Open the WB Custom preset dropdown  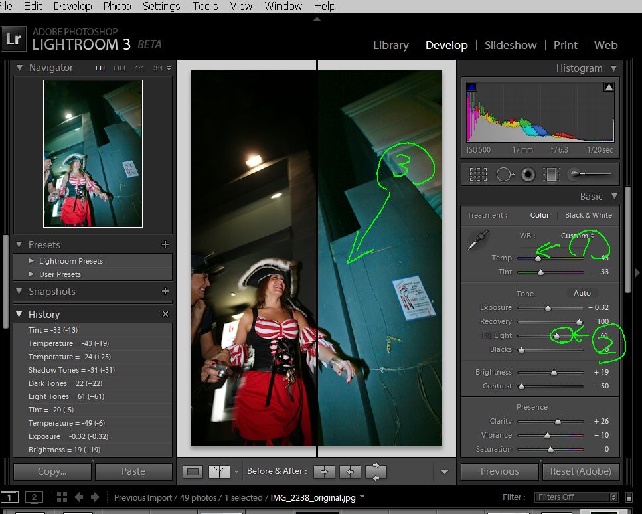(578, 236)
